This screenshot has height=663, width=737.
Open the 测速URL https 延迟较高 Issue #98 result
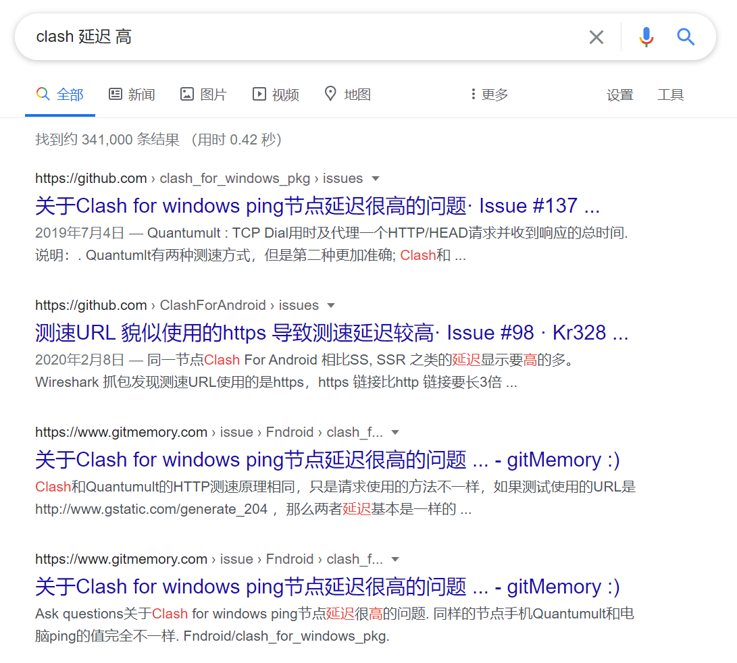click(x=332, y=332)
